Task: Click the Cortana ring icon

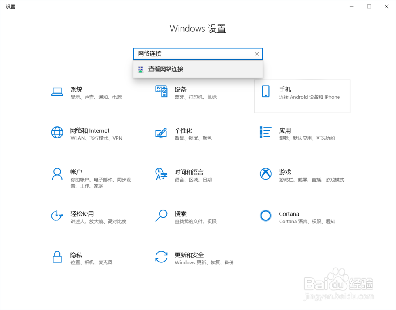Action: point(265,216)
